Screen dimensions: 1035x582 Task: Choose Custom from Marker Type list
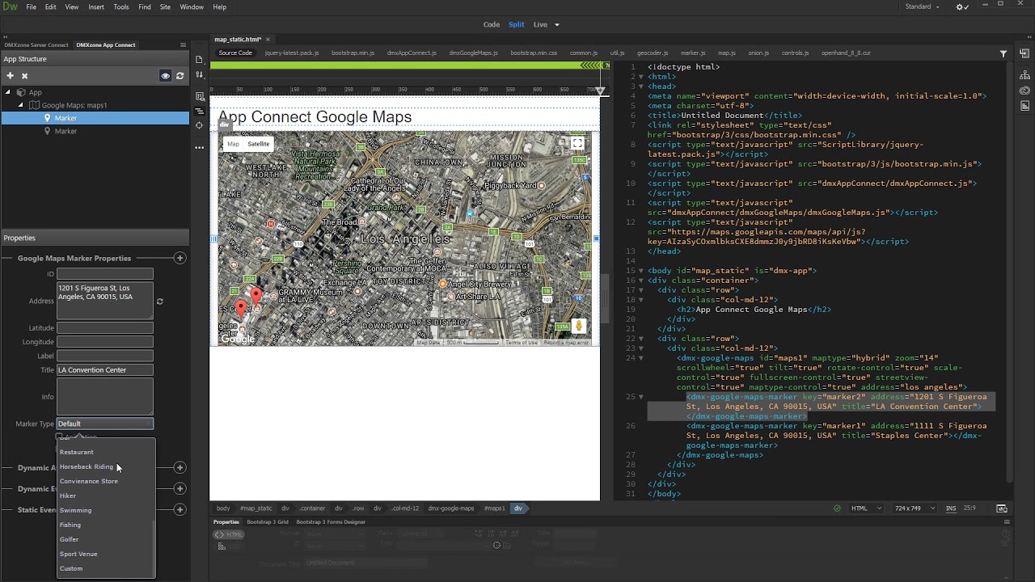point(105,568)
